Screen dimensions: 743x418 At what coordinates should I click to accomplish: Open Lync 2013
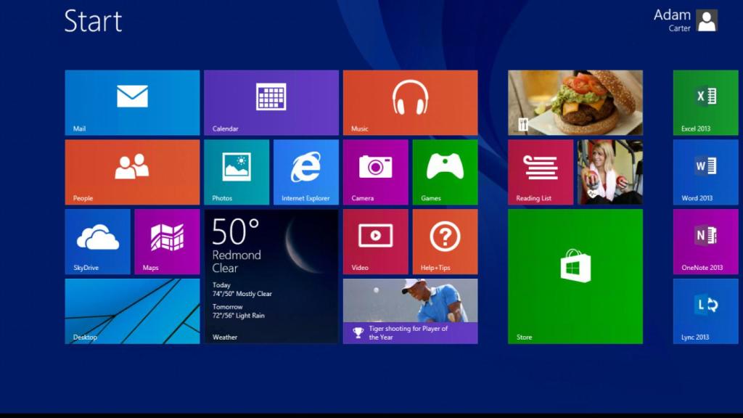[x=705, y=311]
